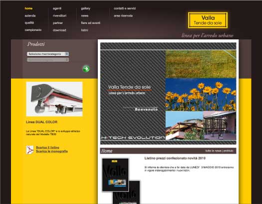The height and width of the screenshot is (204, 262).
Task: Click the Valla Tende da sole logo
Action: (208, 20)
